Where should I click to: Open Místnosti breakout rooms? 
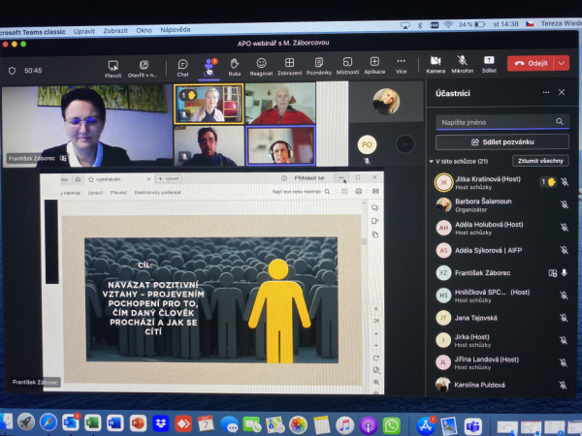click(x=346, y=66)
